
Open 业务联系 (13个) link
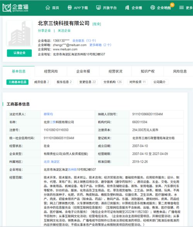84,41
